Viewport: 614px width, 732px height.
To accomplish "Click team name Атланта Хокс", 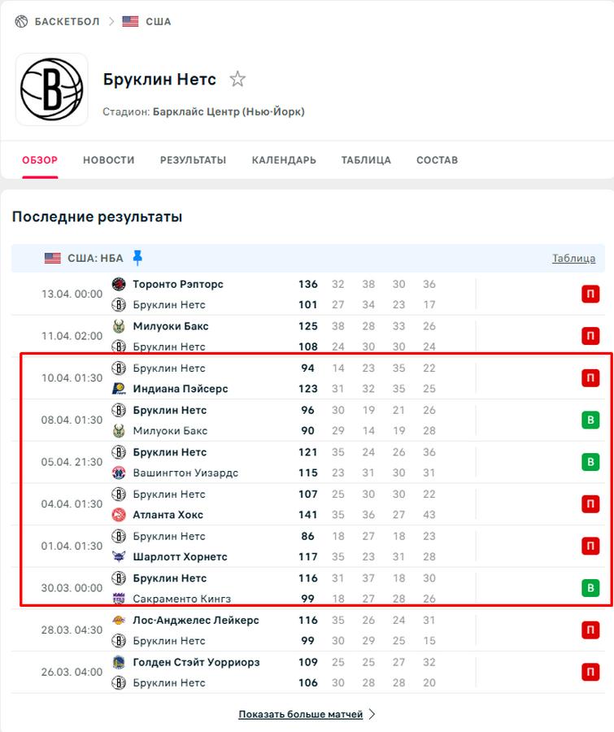I will pos(168,515).
